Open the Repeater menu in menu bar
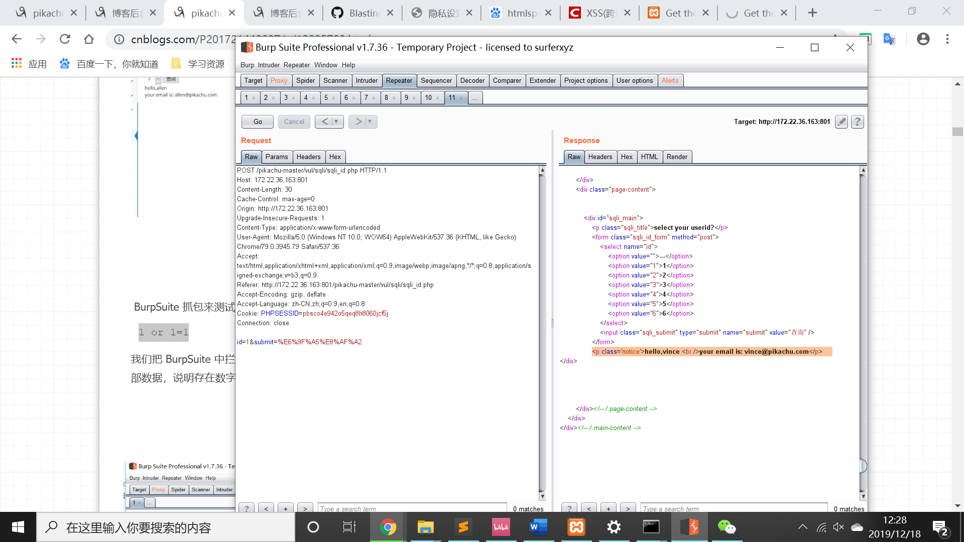964x542 pixels. tap(296, 65)
